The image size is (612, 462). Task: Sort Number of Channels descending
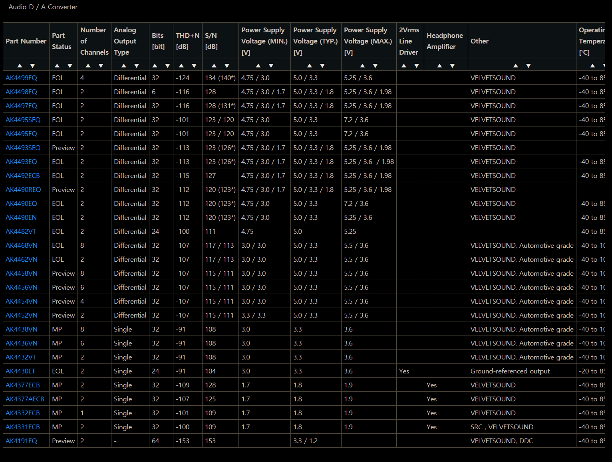[101, 66]
